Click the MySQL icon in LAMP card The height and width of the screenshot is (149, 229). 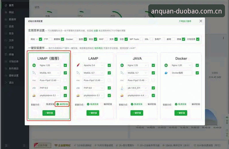(x=78, y=73)
